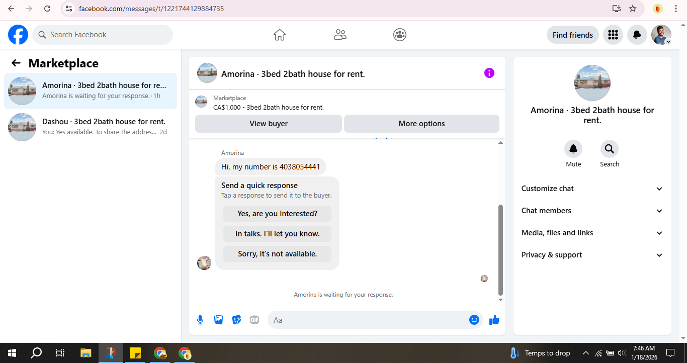Go back using the Marketplace arrow
This screenshot has width=687, height=363.
[x=16, y=63]
